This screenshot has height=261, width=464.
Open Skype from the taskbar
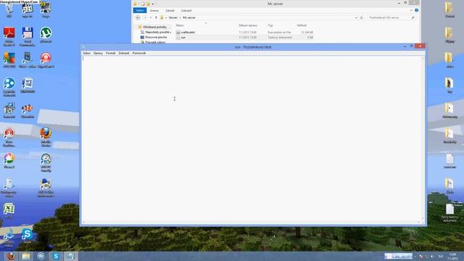(x=56, y=256)
